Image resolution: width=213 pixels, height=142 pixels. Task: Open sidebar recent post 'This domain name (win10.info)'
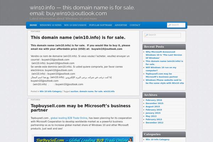pyautogui.click(x=164, y=62)
